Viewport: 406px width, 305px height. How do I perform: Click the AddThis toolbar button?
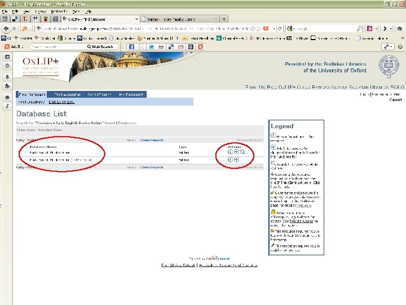[14, 47]
